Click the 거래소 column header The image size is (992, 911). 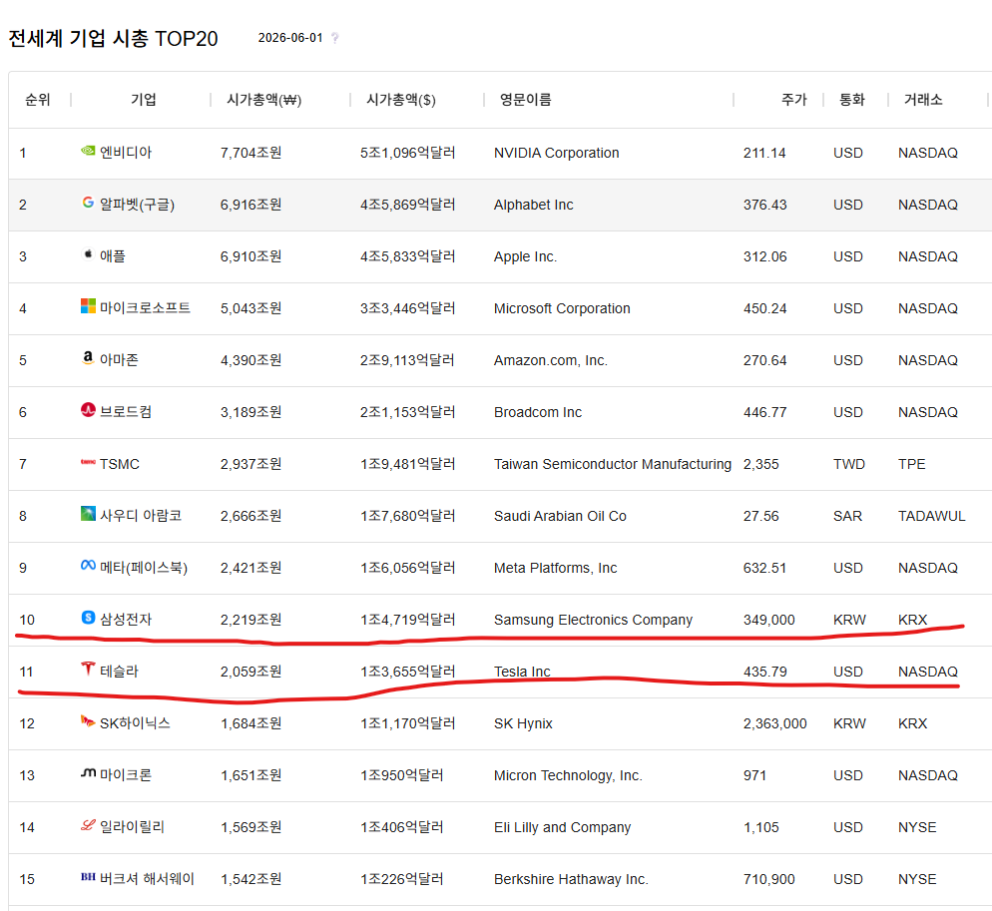pos(923,100)
